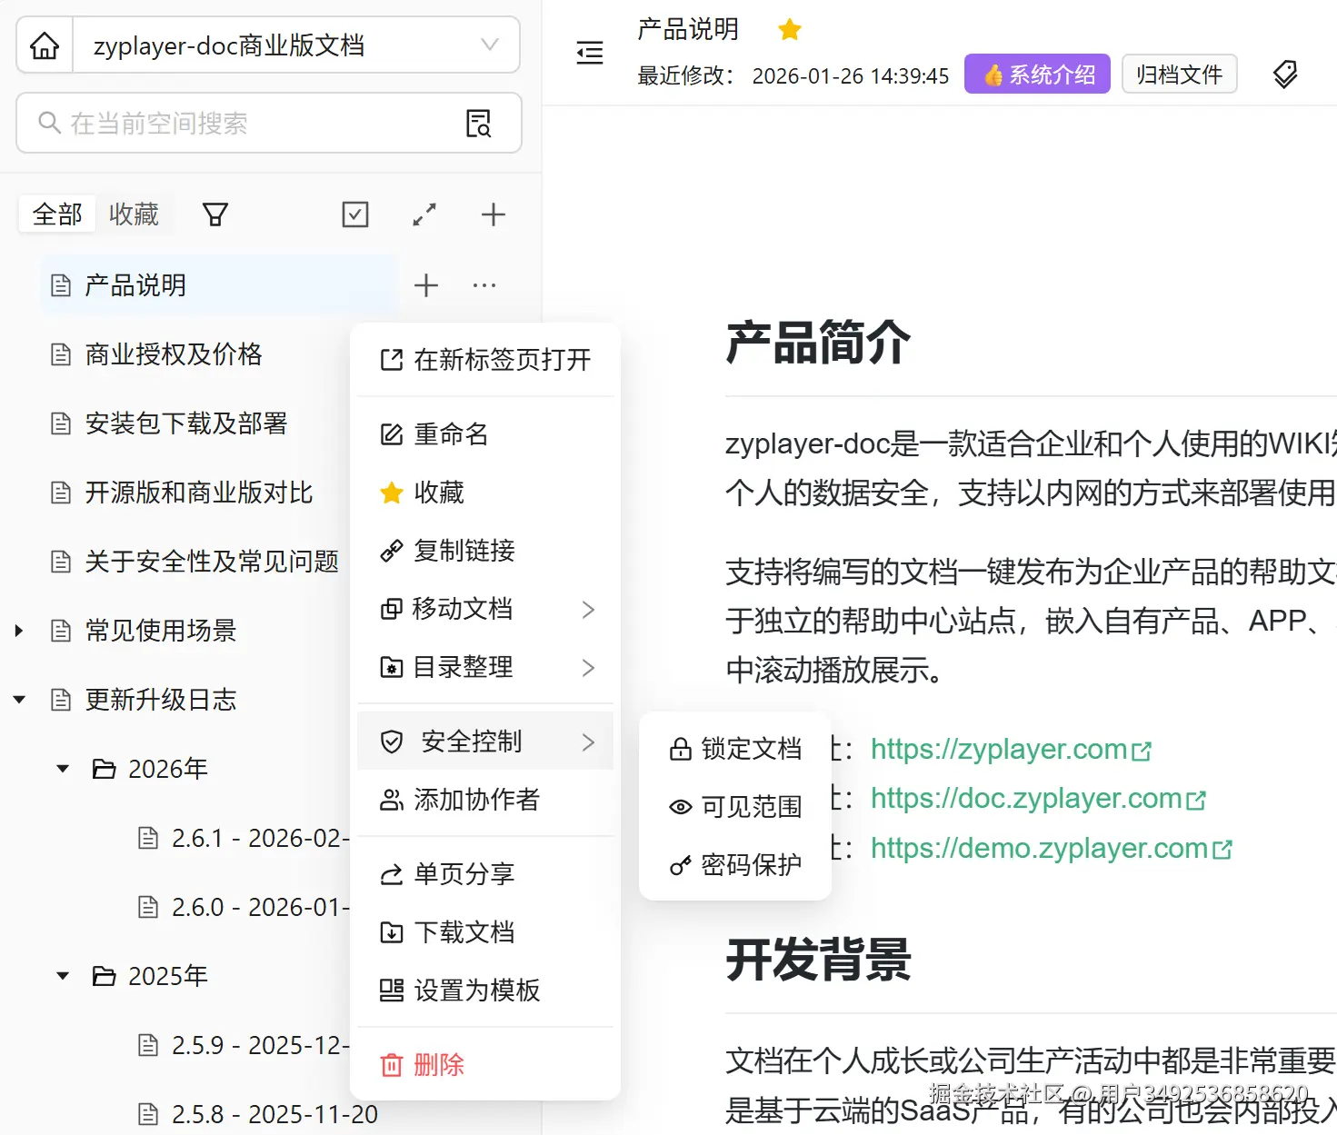Choose 添加协作者 from context menu
Screen dimensions: 1337x1135
pos(485,800)
